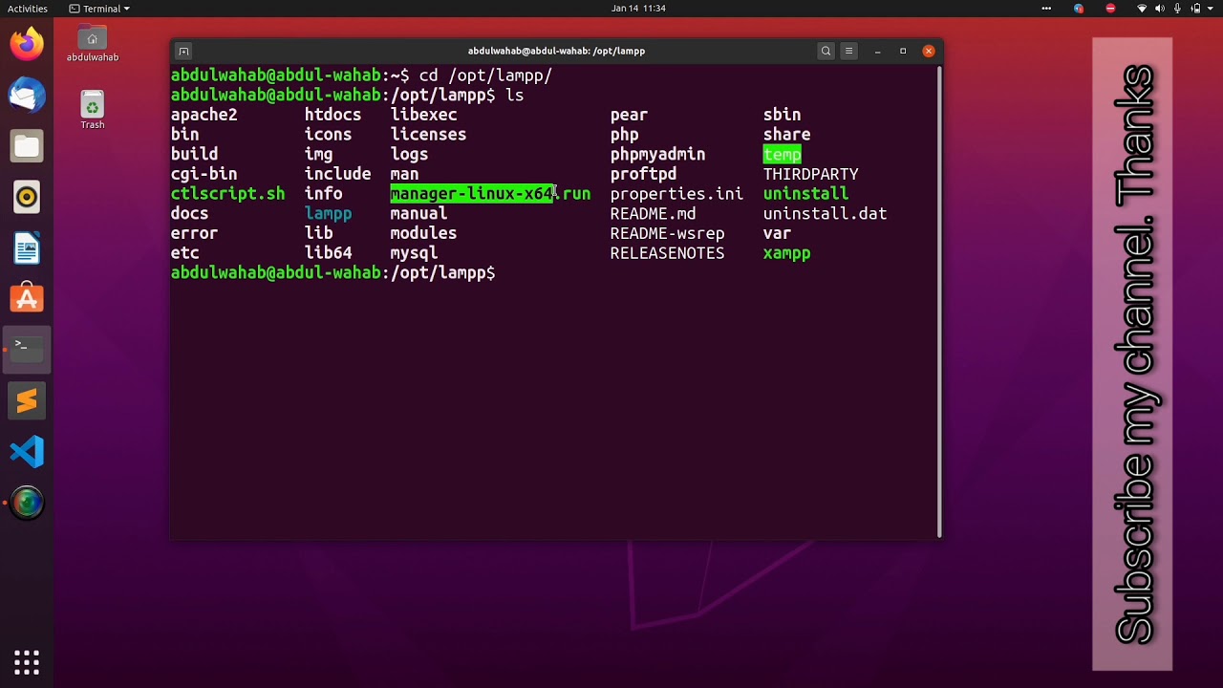This screenshot has width=1223, height=688.
Task: Click the README.md file name
Action: pyautogui.click(x=653, y=214)
